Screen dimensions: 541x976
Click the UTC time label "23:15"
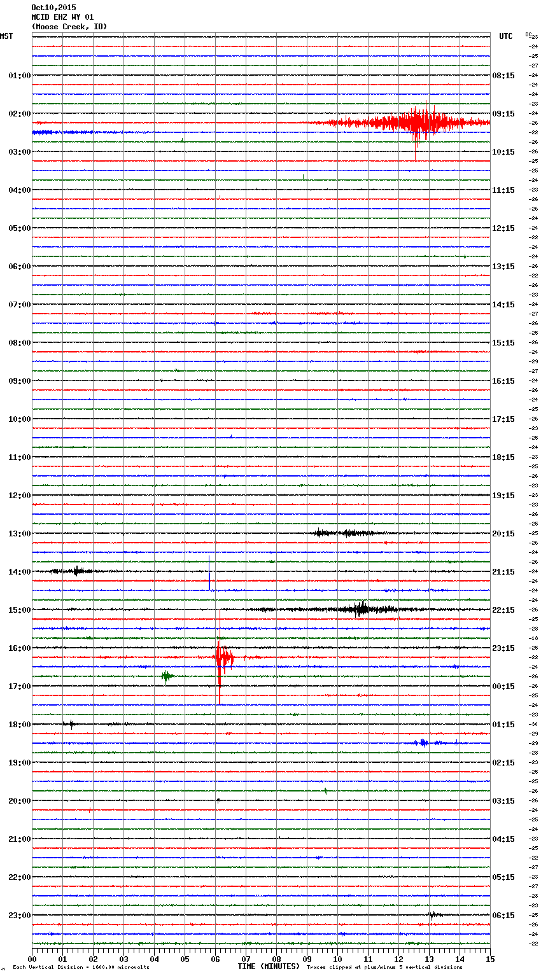503,648
